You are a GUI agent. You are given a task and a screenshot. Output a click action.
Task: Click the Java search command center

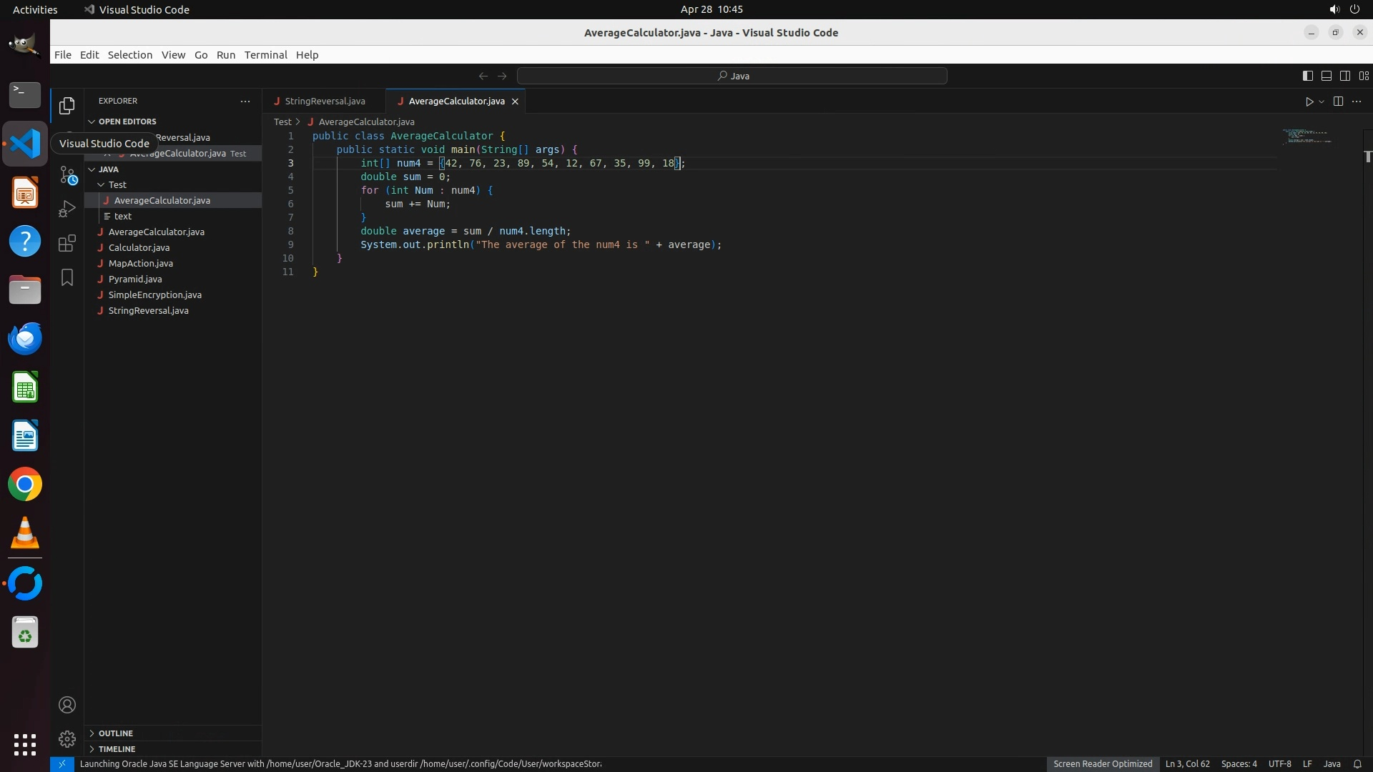pos(732,76)
